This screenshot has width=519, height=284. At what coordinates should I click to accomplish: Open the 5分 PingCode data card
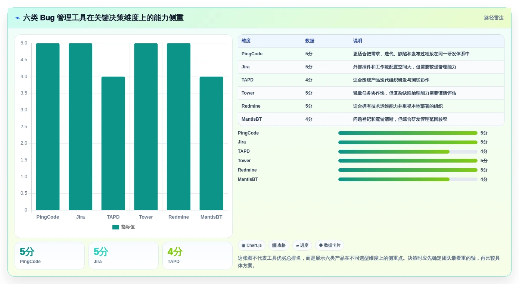coord(50,256)
